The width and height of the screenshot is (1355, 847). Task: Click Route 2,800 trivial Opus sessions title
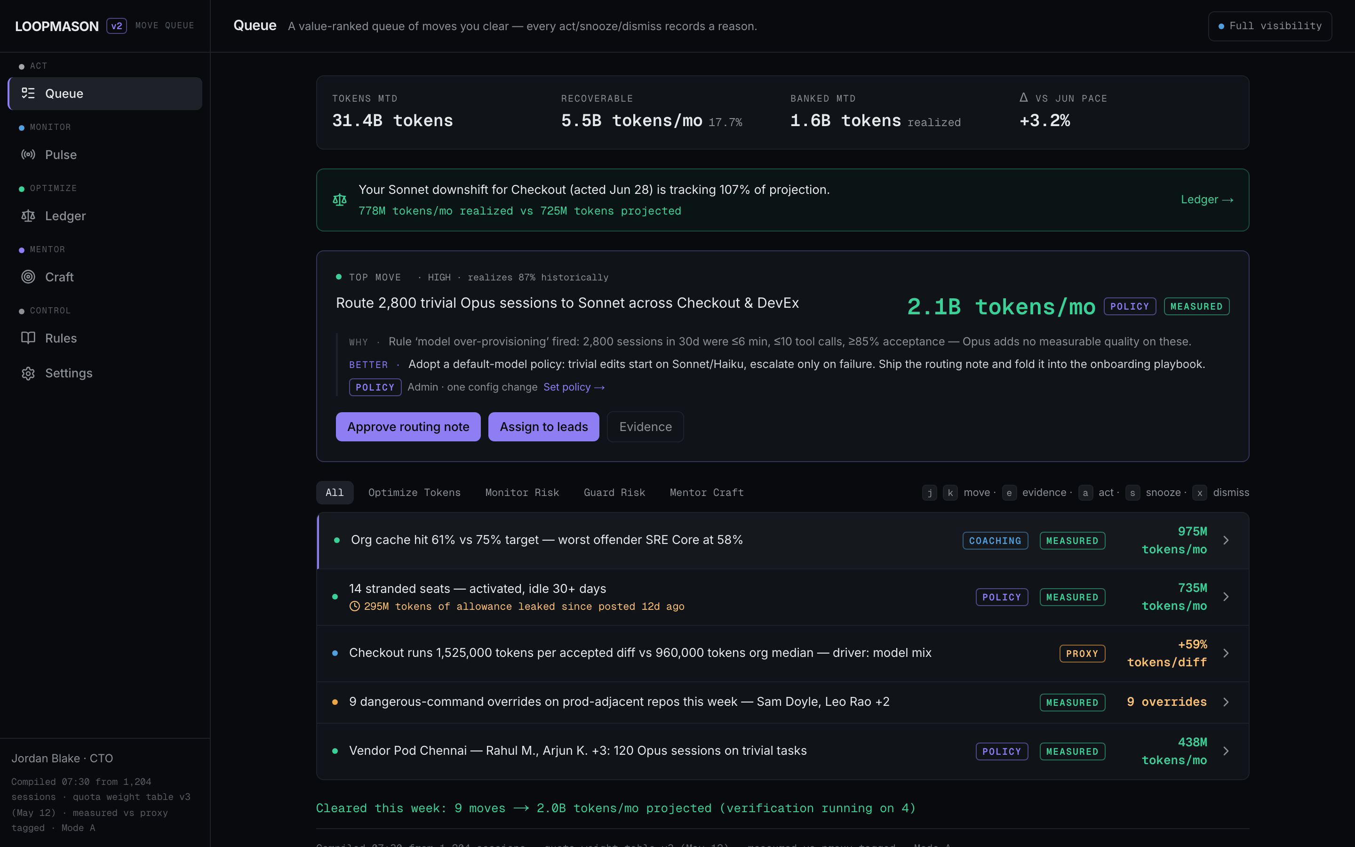(567, 303)
